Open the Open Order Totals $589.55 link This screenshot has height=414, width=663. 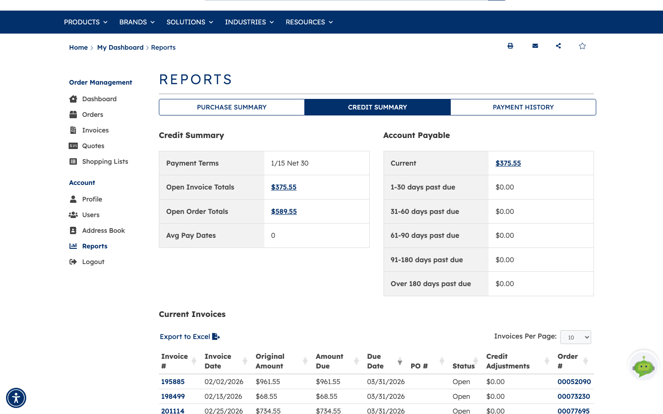pyautogui.click(x=284, y=212)
